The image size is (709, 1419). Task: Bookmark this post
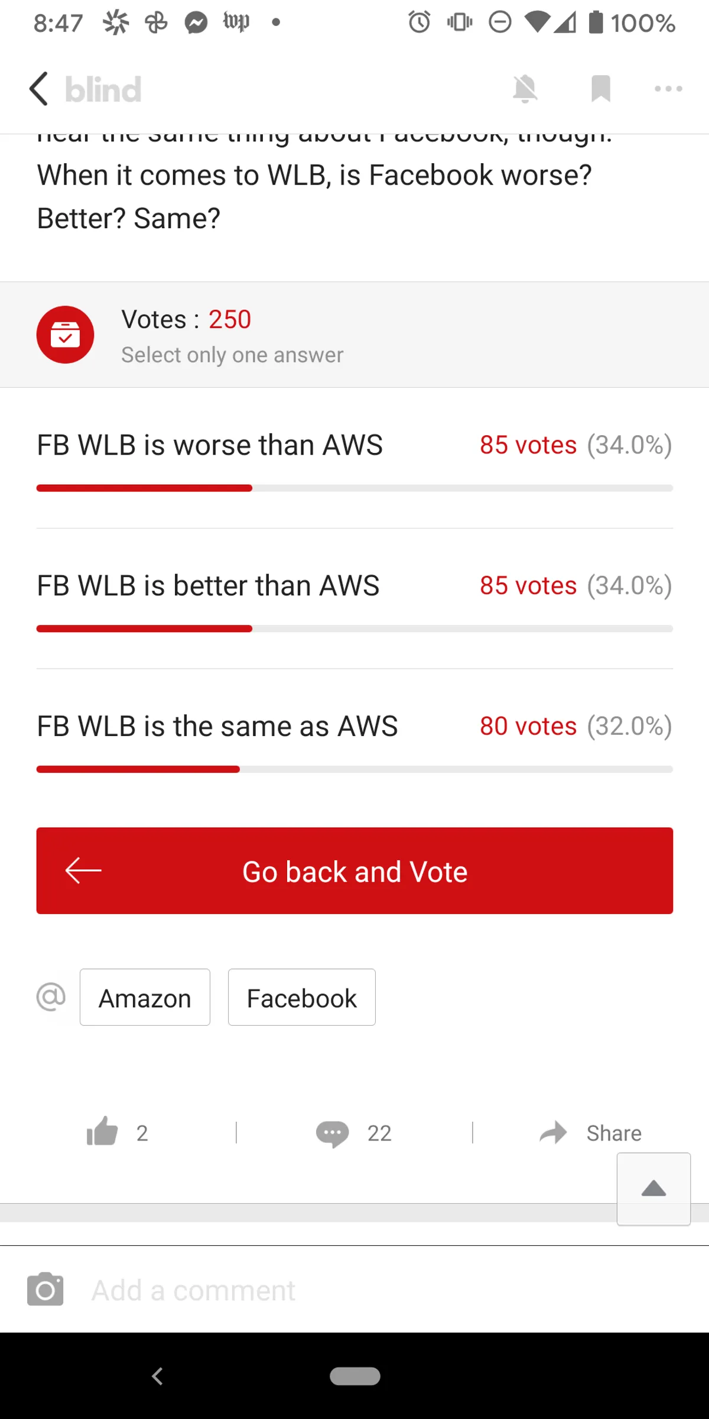(x=600, y=89)
